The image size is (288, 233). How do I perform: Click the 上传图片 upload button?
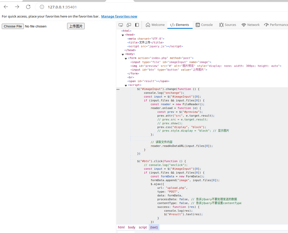point(76,26)
